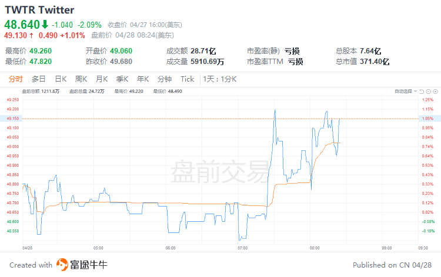This screenshot has width=441, height=277.
Task: Open the 年K chart tab
Action: pyautogui.click(x=143, y=79)
